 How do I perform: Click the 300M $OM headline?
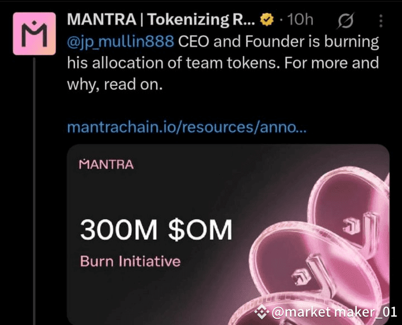tap(155, 230)
